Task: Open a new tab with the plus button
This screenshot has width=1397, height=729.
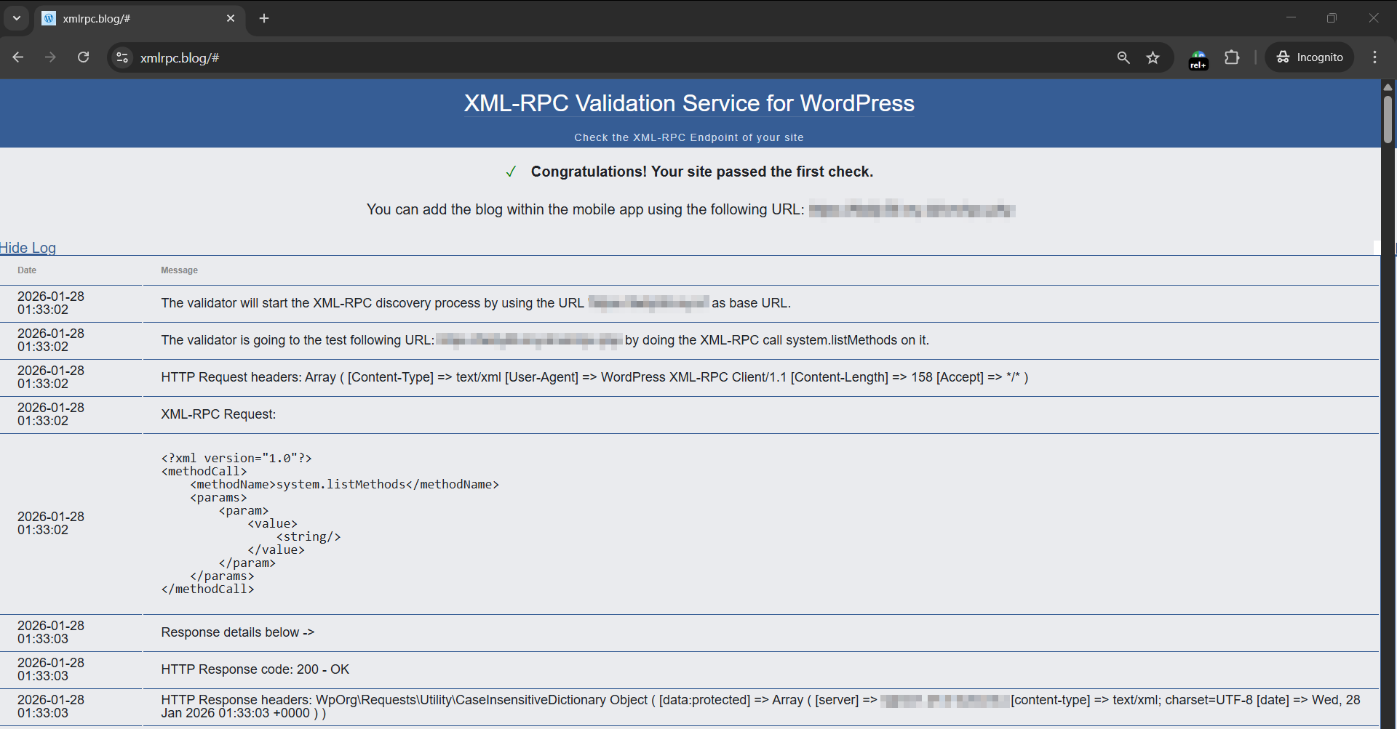Action: pyautogui.click(x=264, y=18)
